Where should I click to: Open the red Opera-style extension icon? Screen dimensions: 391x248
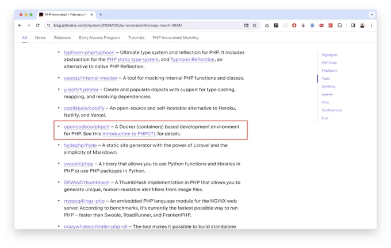[294, 25]
